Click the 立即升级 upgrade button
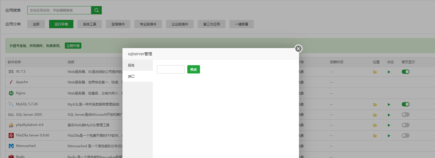 click(73, 46)
